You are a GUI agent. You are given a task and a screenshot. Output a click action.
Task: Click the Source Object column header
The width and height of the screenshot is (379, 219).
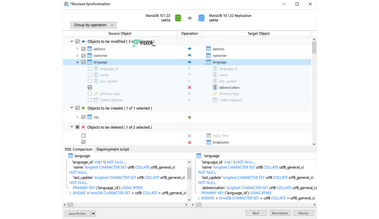pyautogui.click(x=120, y=33)
